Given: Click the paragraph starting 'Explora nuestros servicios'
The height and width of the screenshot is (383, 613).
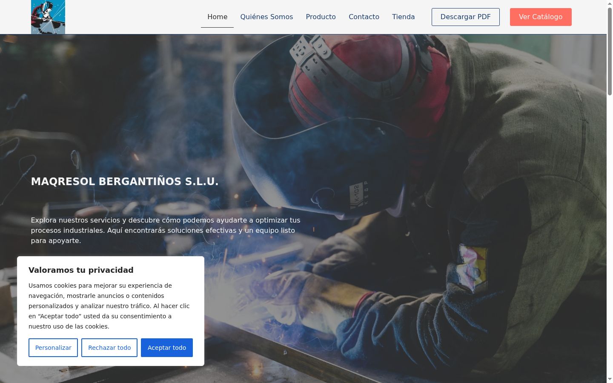Looking at the screenshot, I should click(166, 230).
